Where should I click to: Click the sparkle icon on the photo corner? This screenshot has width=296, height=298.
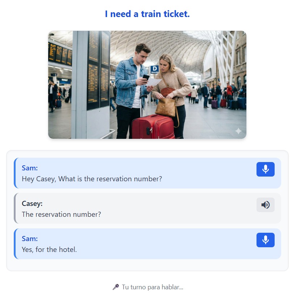point(238,131)
